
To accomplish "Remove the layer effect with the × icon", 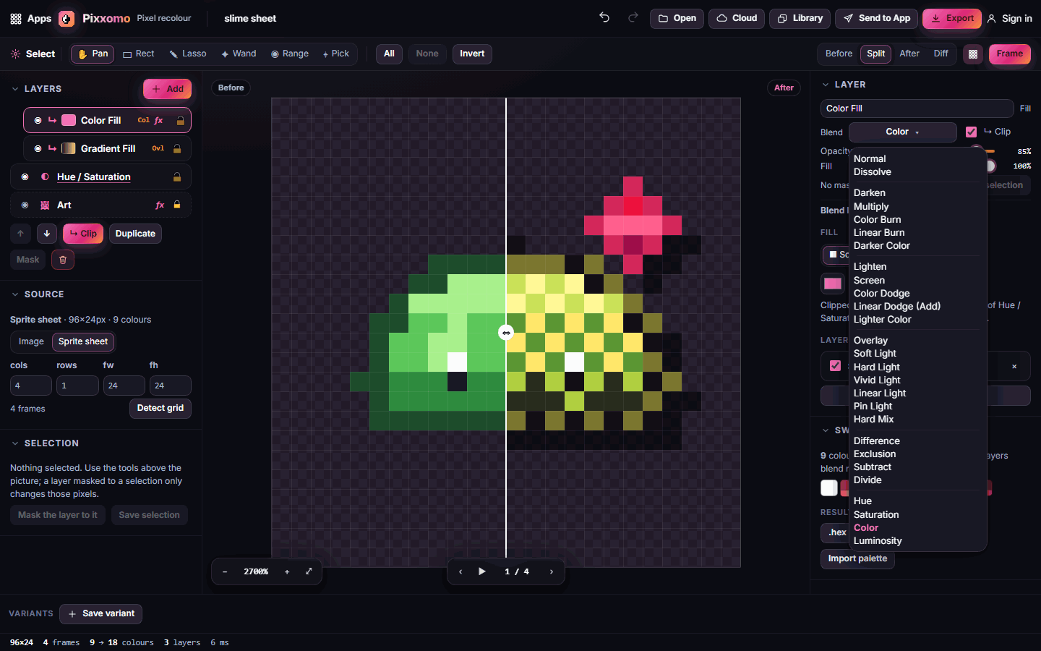I will click(1014, 366).
